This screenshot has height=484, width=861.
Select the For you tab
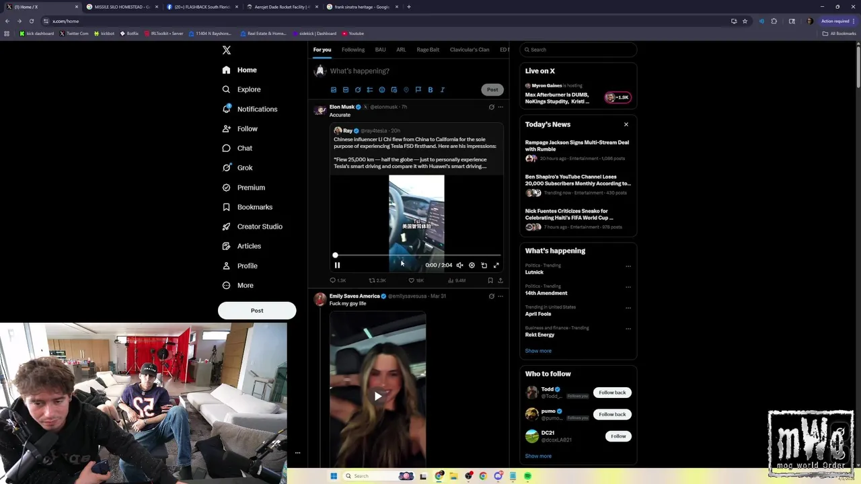click(x=322, y=50)
